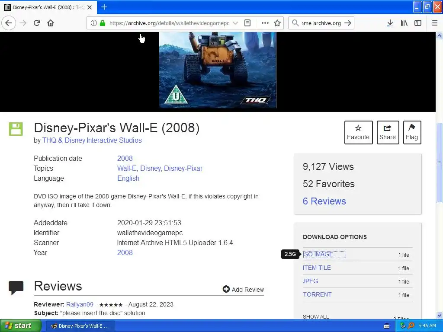Favorite this item with the star button

358,132
